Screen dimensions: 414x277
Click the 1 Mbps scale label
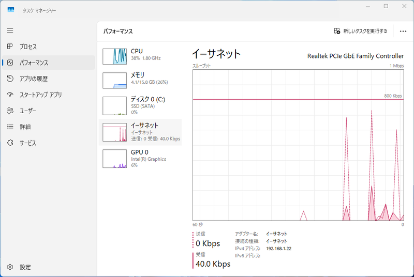tap(396, 66)
